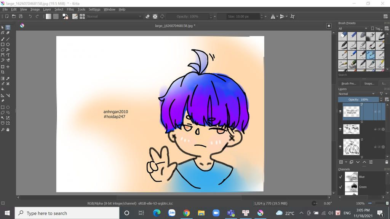Toggle vertical mirror tool
390x219 pixels.
[x=282, y=16]
